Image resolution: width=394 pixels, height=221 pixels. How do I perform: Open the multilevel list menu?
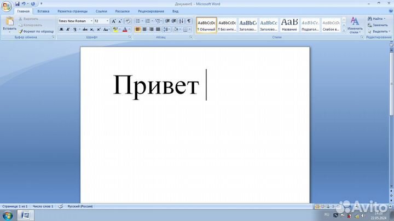[x=158, y=21]
